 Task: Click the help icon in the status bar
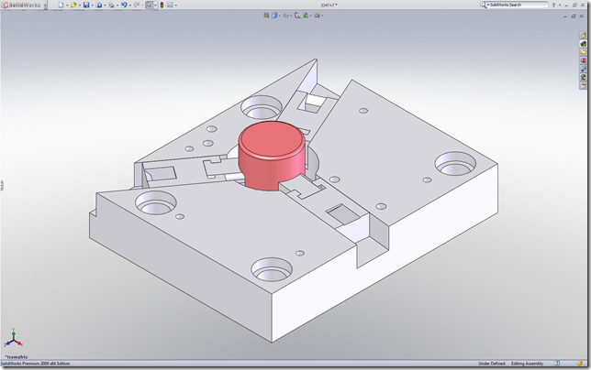[557, 364]
